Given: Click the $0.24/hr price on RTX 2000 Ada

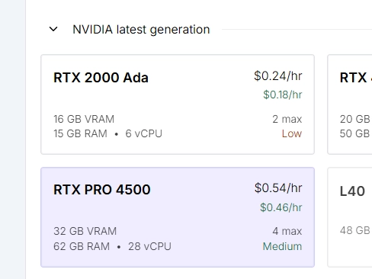Looking at the screenshot, I should [278, 75].
